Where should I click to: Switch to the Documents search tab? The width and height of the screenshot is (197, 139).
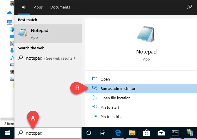(60, 7)
